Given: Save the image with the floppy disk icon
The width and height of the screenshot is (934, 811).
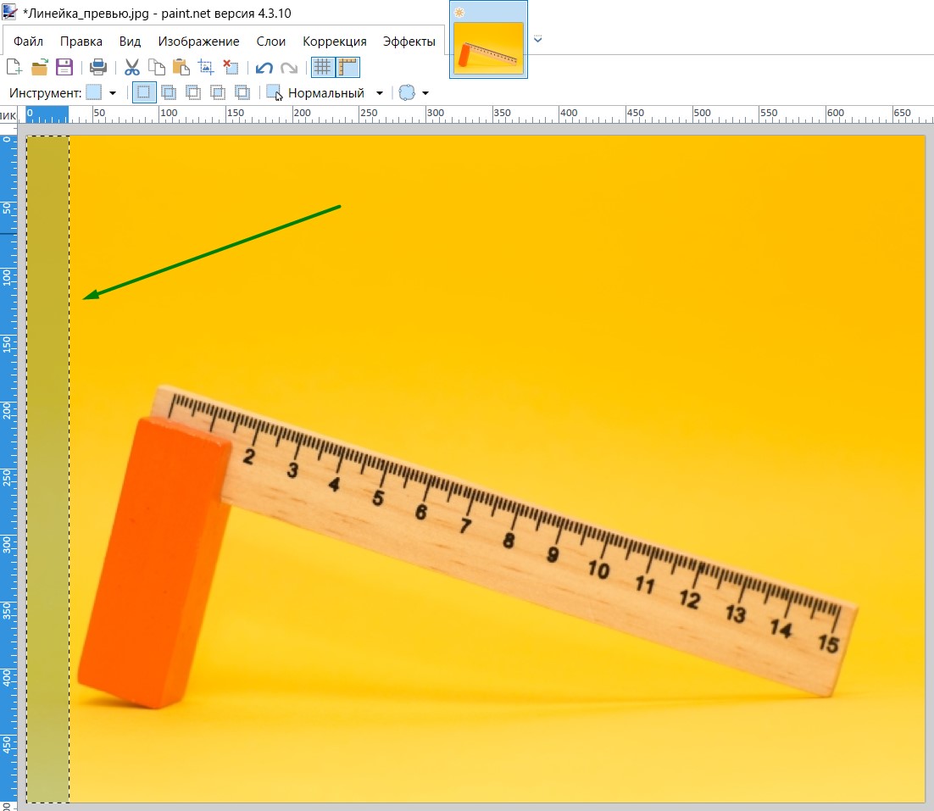Looking at the screenshot, I should tap(64, 68).
